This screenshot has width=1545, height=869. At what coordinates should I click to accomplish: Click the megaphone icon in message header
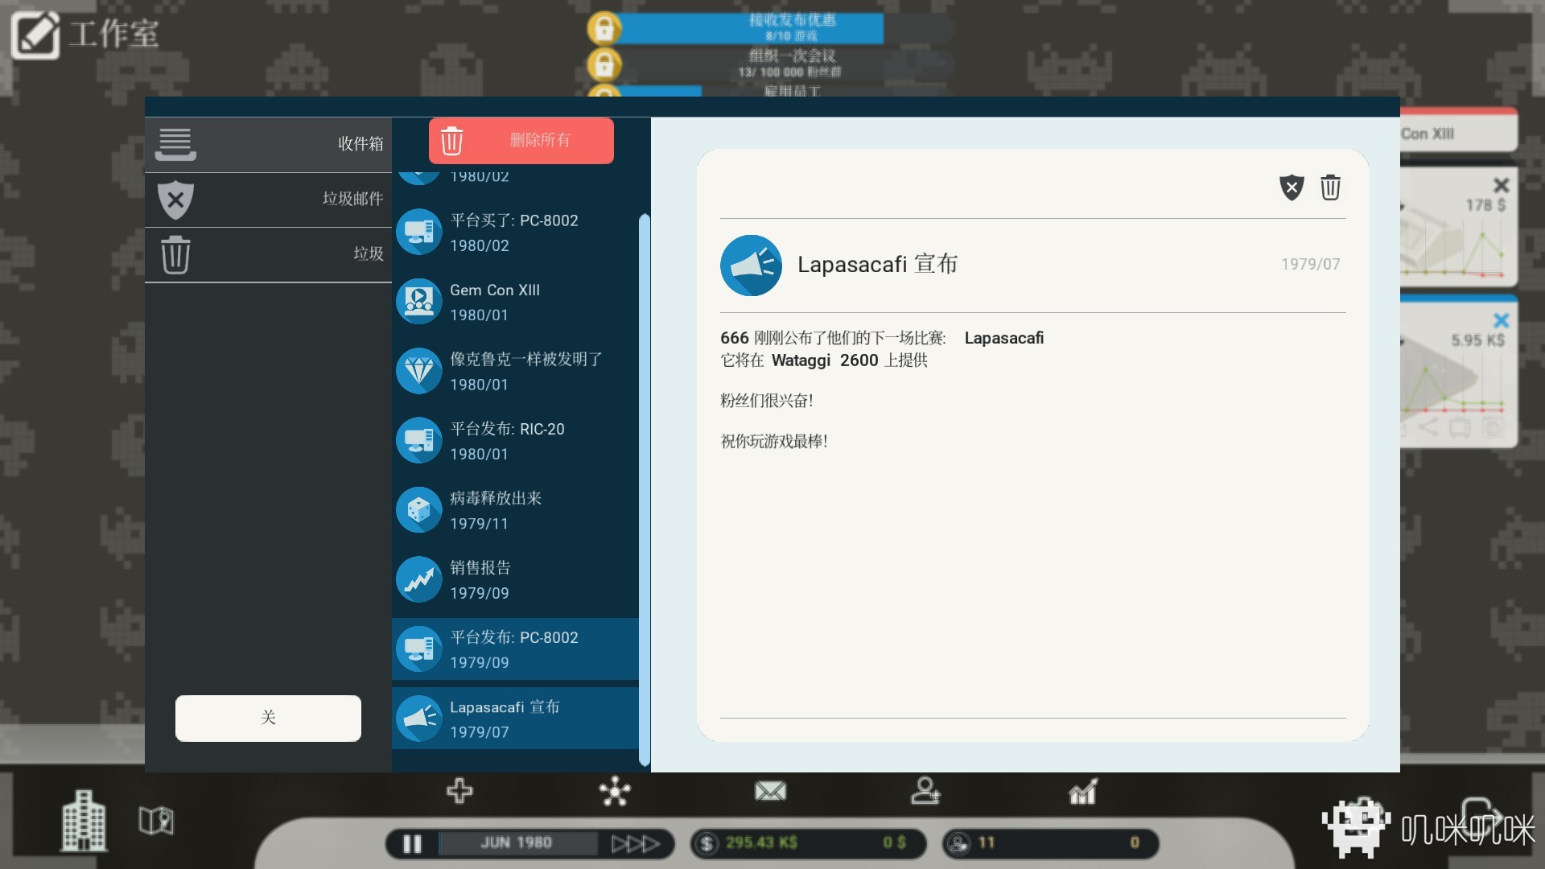(751, 266)
